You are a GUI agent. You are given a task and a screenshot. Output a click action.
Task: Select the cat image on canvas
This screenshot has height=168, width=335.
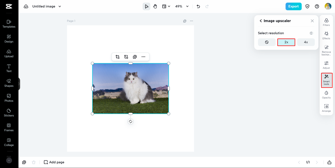(x=131, y=89)
